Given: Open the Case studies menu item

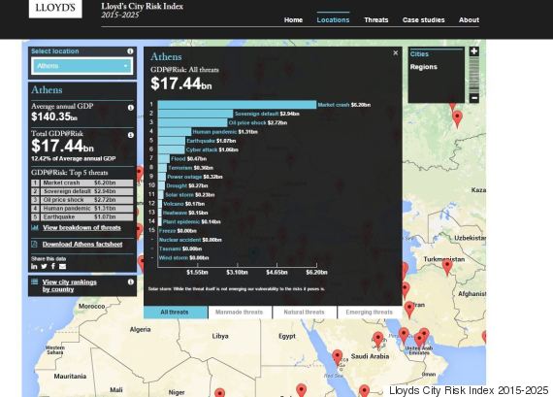Looking at the screenshot, I should (424, 20).
